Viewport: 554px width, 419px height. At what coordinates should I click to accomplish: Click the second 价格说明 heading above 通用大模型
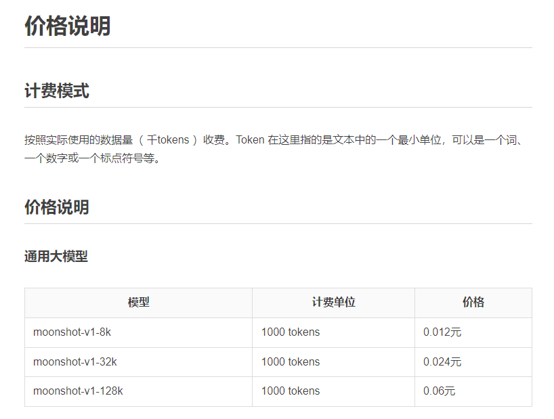tap(57, 207)
